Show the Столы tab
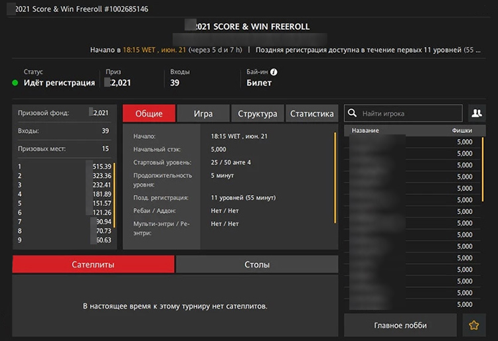The width and height of the screenshot is (498, 341). click(257, 264)
